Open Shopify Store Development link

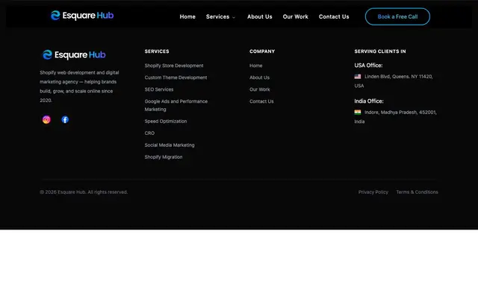174,66
